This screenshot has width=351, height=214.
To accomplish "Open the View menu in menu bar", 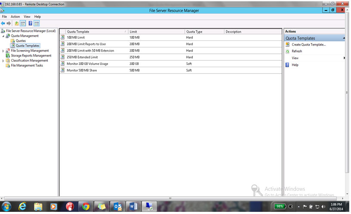I will [27, 16].
